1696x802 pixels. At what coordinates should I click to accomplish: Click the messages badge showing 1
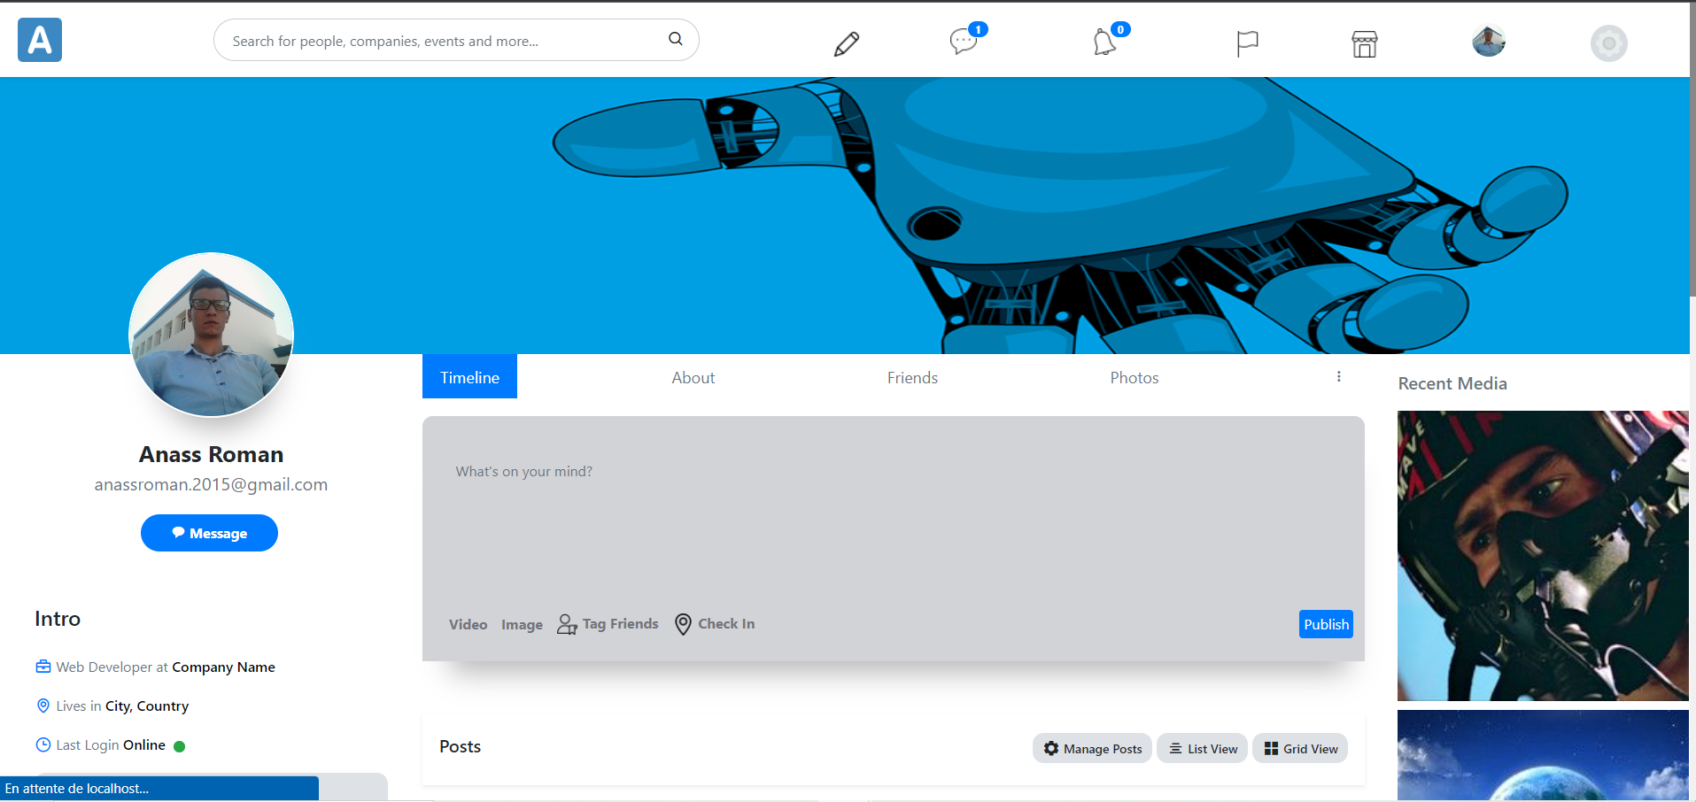pyautogui.click(x=978, y=29)
